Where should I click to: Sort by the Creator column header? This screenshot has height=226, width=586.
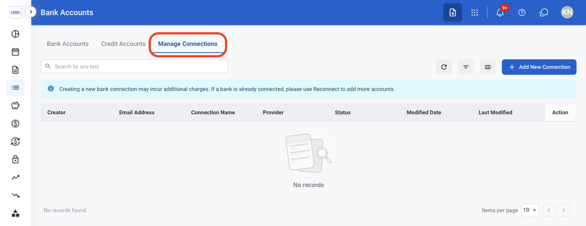click(x=56, y=113)
